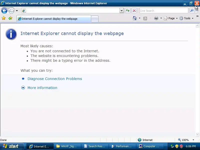Click the Refresh page button
The width and height of the screenshot is (200, 150).
128,10
